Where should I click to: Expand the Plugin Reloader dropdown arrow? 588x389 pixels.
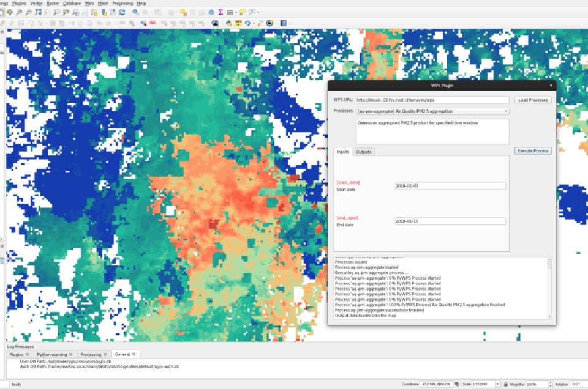(x=254, y=23)
